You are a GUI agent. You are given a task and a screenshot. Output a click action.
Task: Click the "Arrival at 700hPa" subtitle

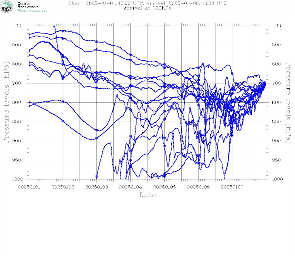tap(147, 8)
